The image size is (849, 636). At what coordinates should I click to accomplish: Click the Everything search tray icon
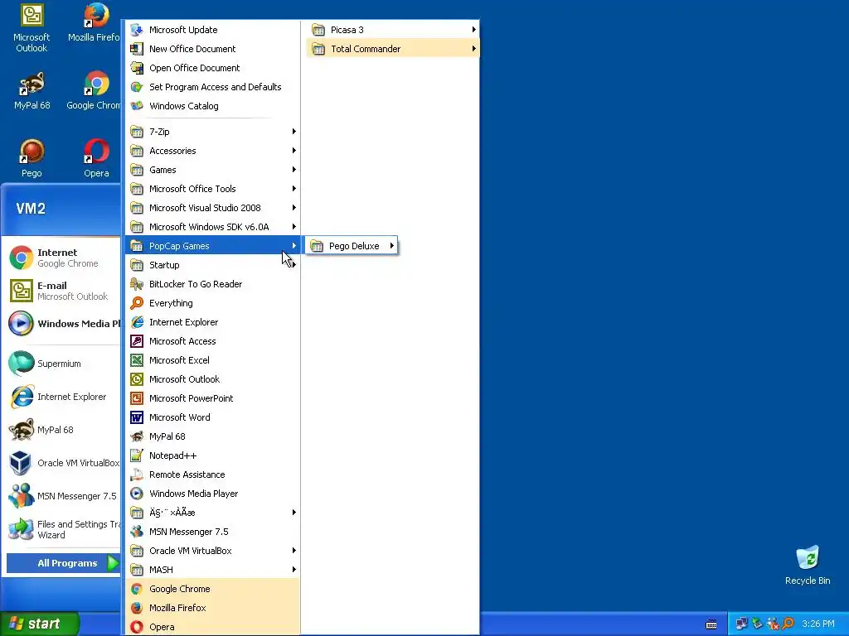point(788,624)
